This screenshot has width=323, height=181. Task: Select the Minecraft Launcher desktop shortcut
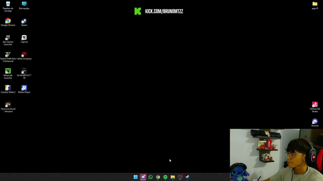tap(8, 74)
